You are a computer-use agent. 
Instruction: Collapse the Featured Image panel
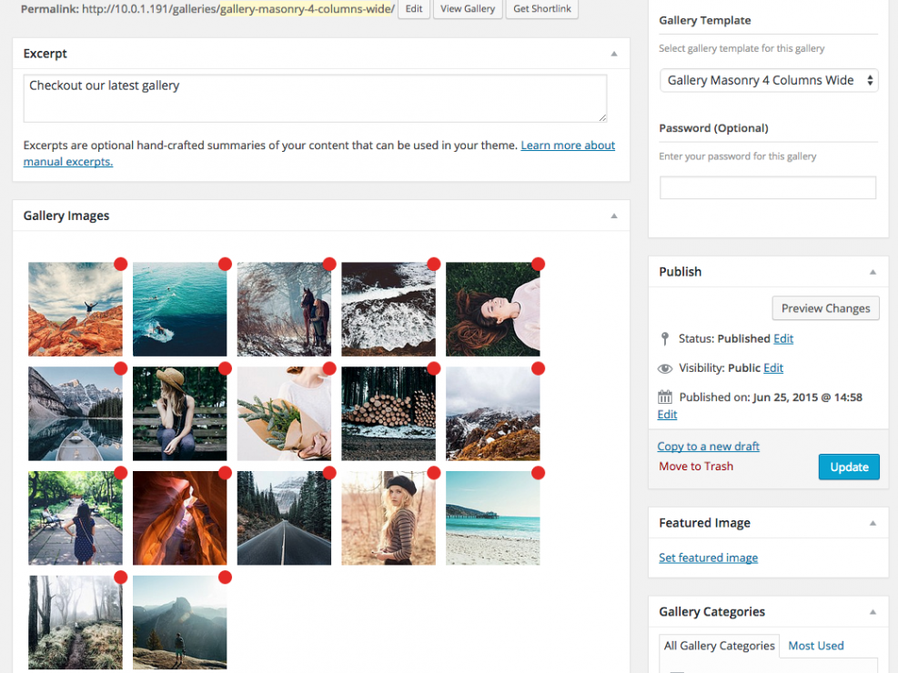tap(873, 523)
